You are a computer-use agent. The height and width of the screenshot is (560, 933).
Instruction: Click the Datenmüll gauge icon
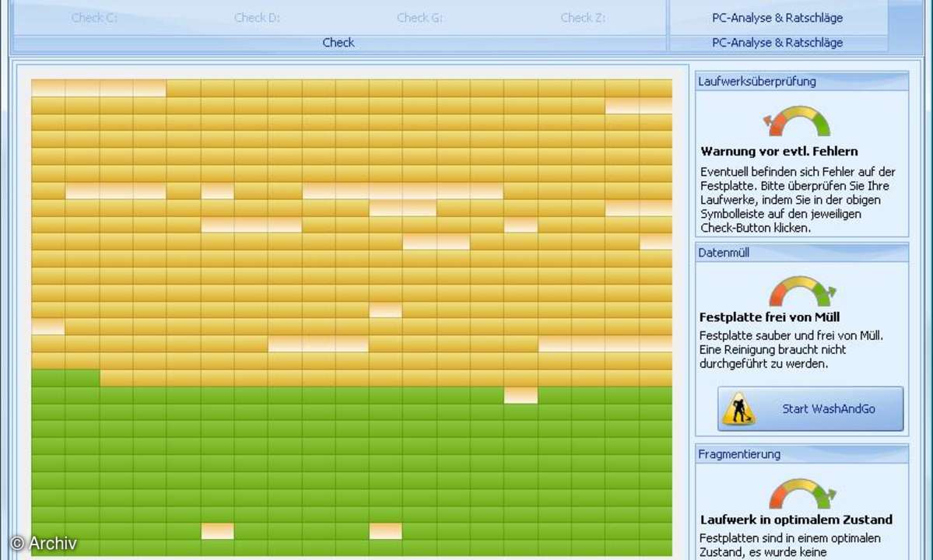(801, 292)
